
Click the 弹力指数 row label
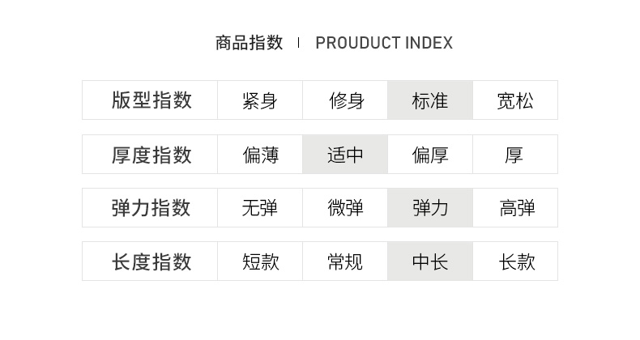tap(151, 208)
